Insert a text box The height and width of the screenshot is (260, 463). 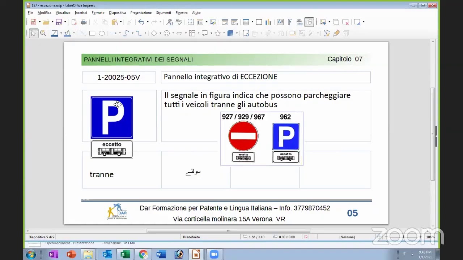pyautogui.click(x=280, y=22)
